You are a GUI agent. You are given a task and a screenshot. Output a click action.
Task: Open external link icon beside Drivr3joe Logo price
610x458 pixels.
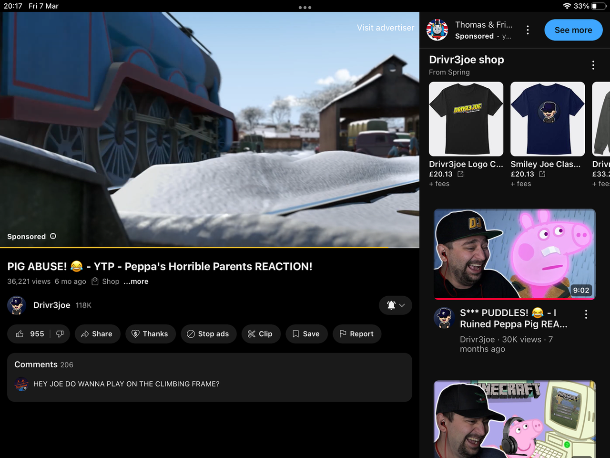pyautogui.click(x=460, y=174)
